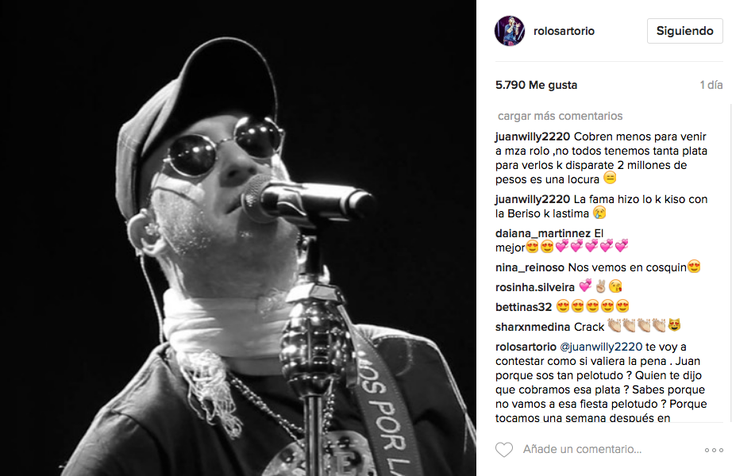This screenshot has height=476, width=732.
Task: Click the comments scrollbar track
Action: tap(729, 261)
